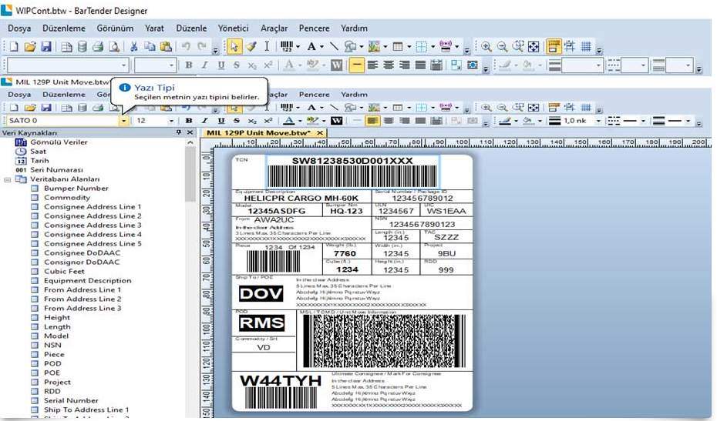Screen dimensions: 717x421
Task: Select the table tool in WIPCont.btw toolbar
Action: pyautogui.click(x=398, y=47)
